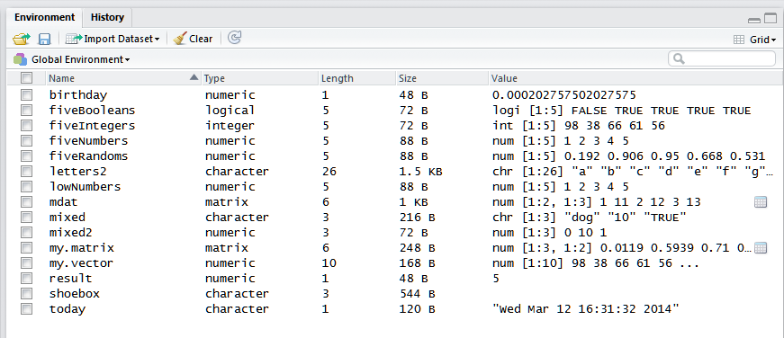Click the 216 B size of mixed
784x338 pixels.
point(417,218)
